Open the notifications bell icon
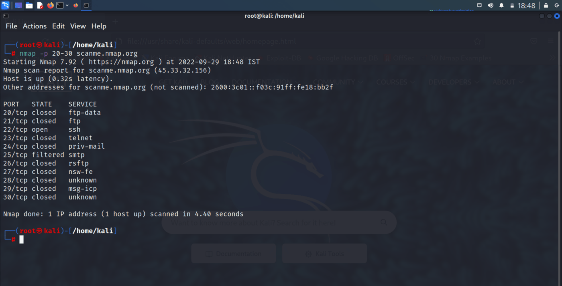 (501, 5)
